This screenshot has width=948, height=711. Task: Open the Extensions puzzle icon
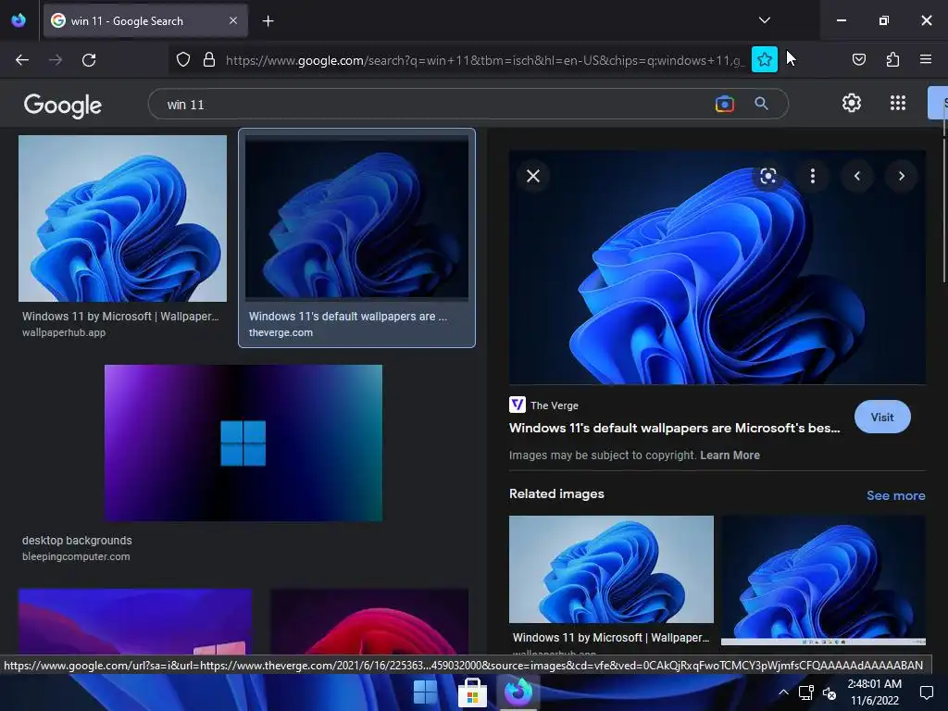[x=892, y=59]
